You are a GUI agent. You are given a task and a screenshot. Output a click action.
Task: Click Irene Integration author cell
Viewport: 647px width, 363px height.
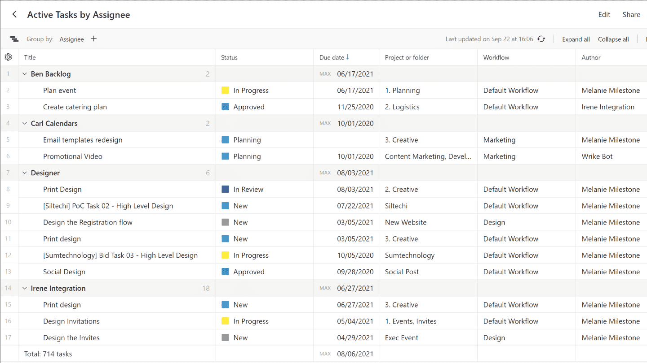(x=612, y=107)
